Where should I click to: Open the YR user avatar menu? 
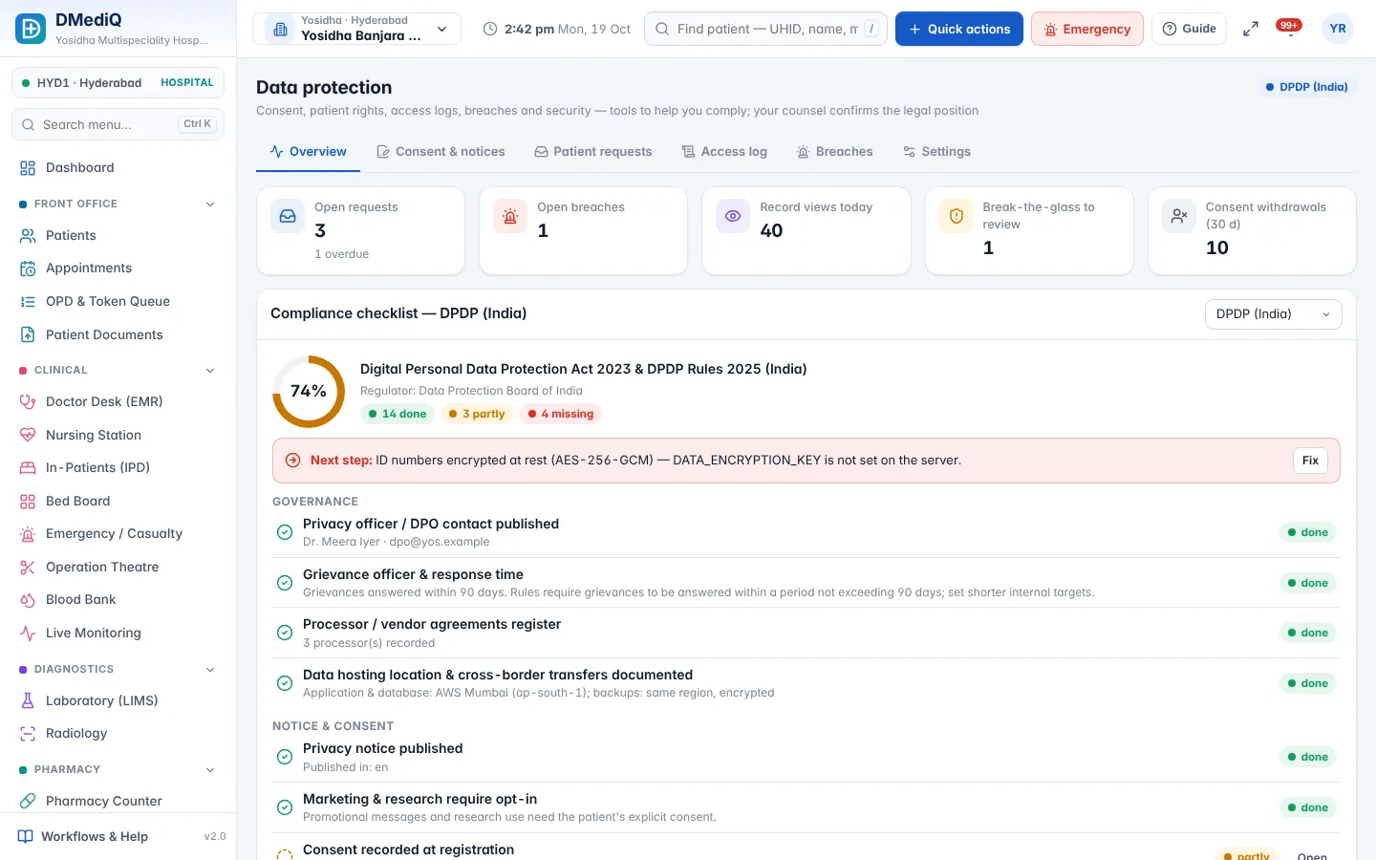(1338, 29)
